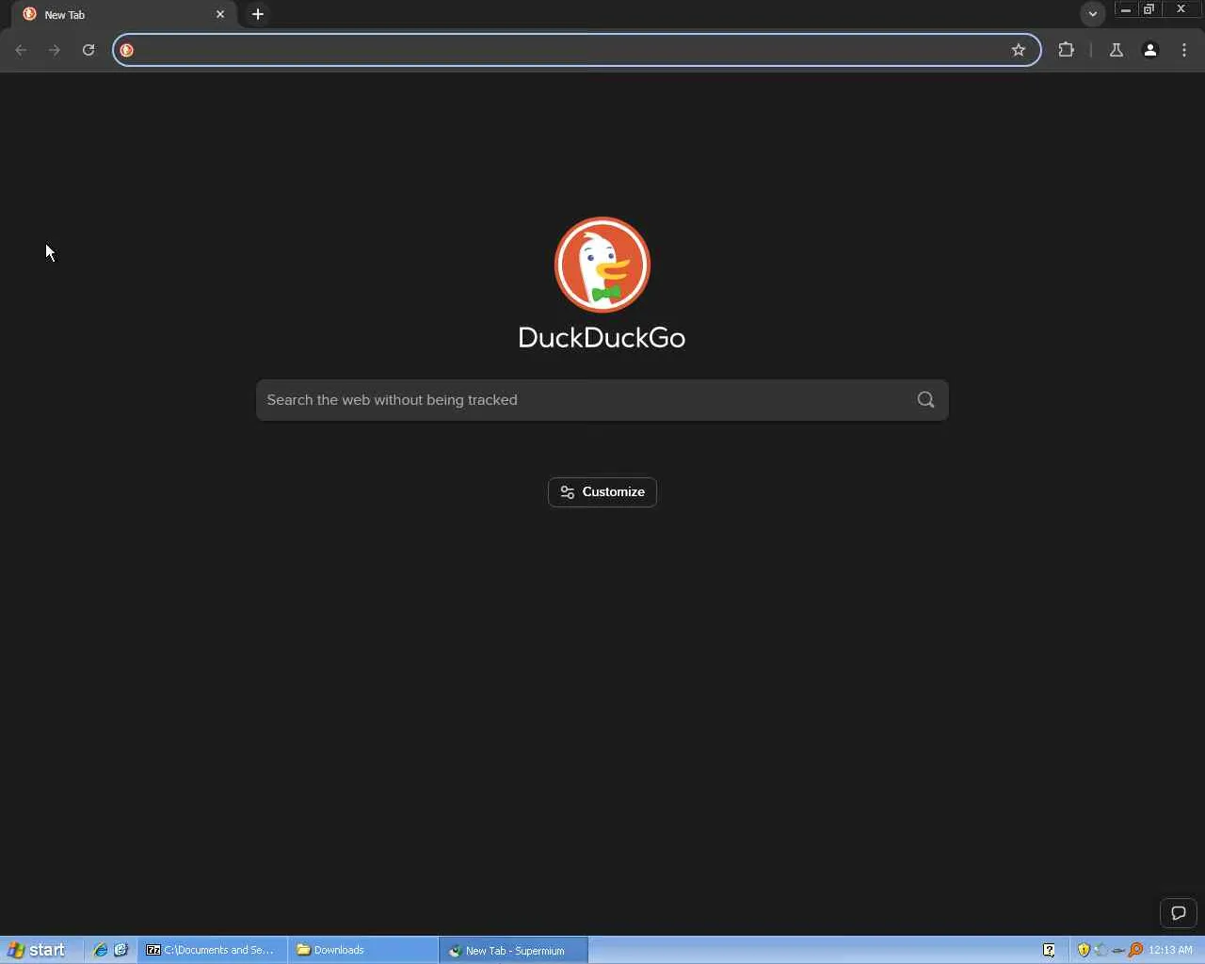The height and width of the screenshot is (964, 1205).
Task: Click the second Quick Launch icon
Action: [x=120, y=950]
